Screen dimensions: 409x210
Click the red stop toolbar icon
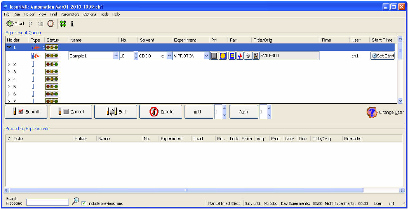click(x=50, y=24)
